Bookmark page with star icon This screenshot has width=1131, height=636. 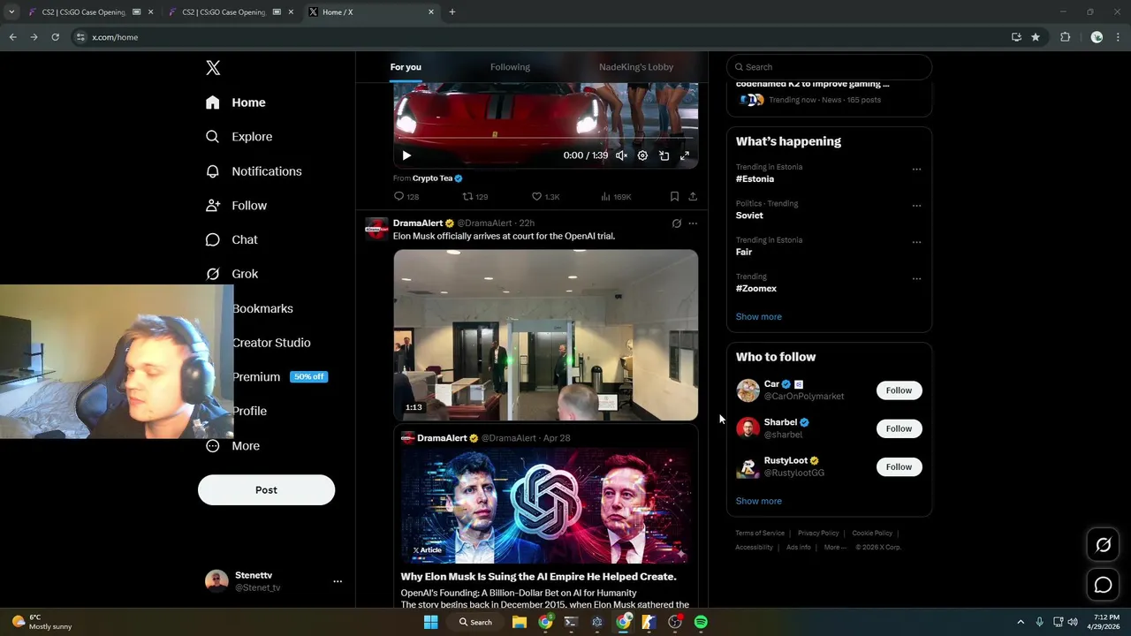click(x=1036, y=37)
